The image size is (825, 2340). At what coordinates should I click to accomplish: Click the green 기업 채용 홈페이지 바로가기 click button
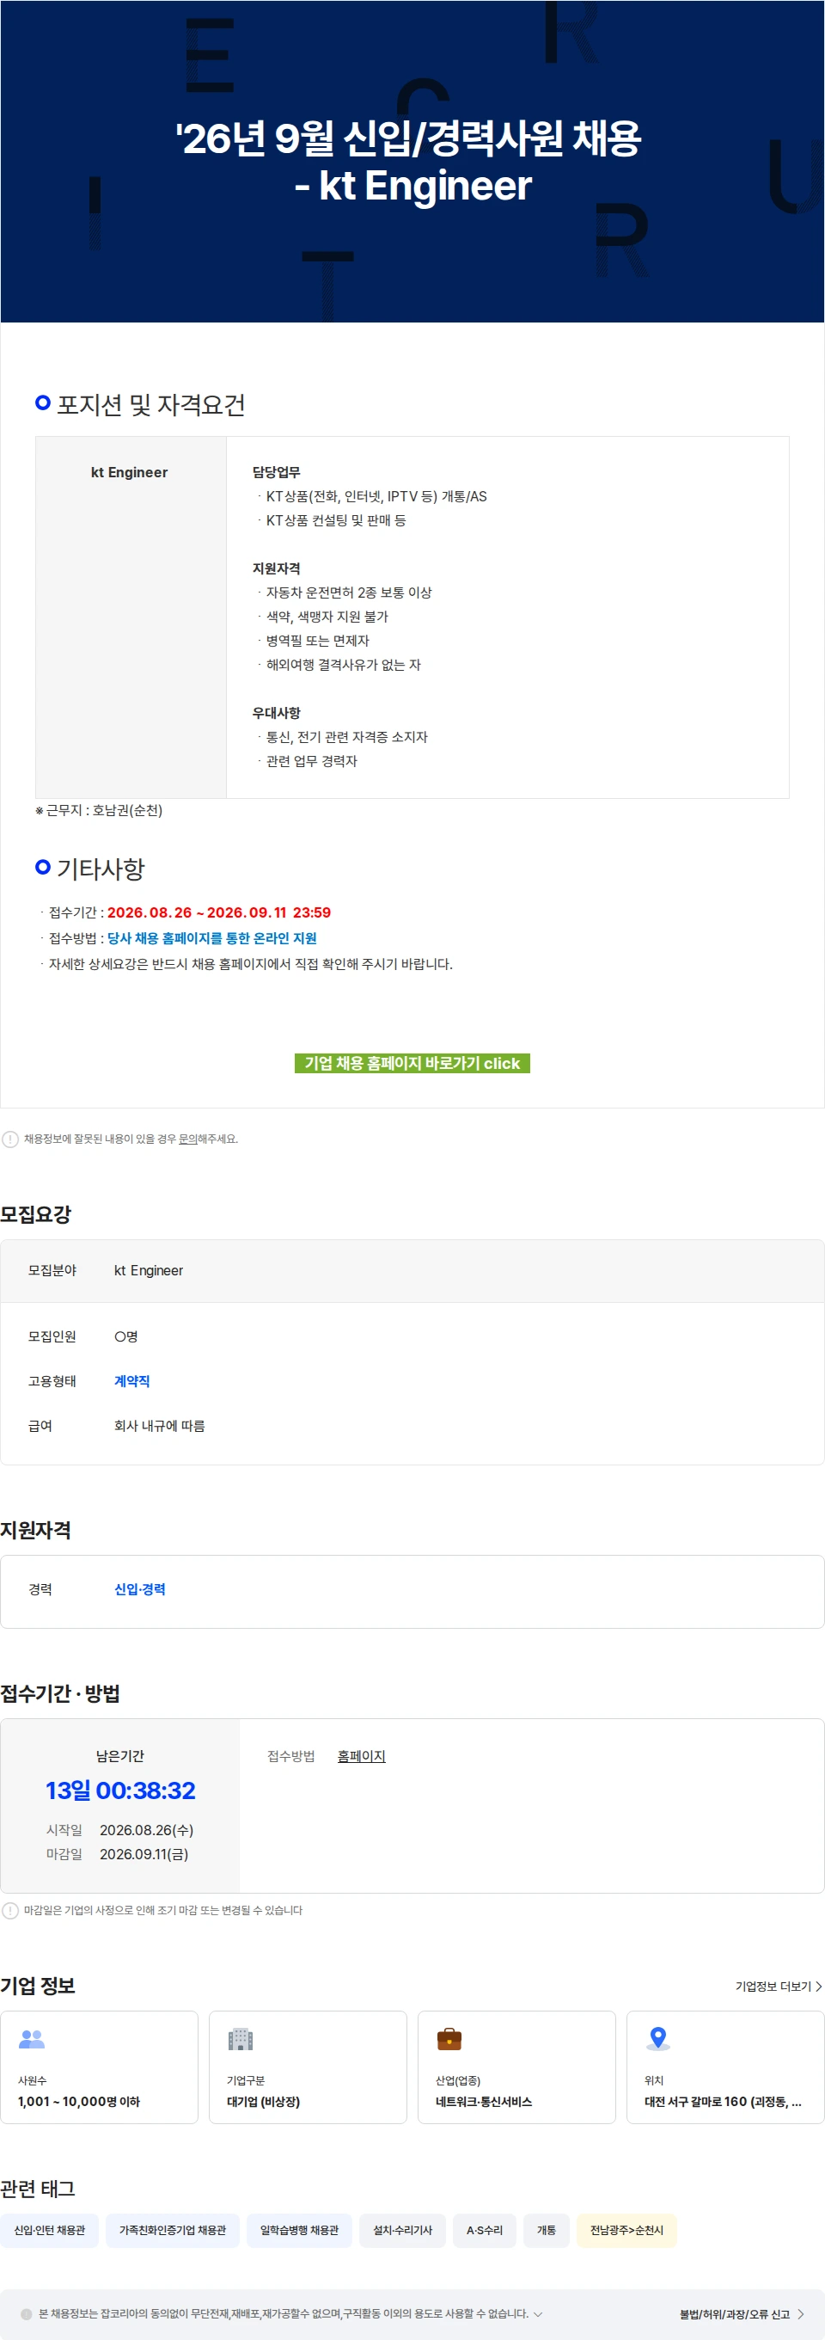click(412, 1063)
